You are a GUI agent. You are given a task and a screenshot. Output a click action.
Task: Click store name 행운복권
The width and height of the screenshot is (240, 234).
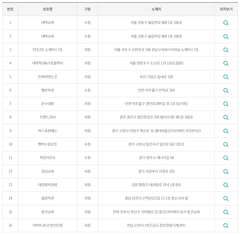coord(48,90)
